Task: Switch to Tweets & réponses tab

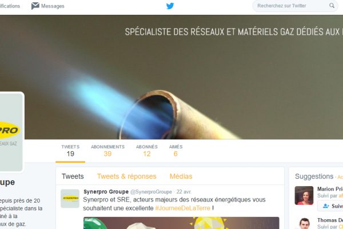Action: pos(127,176)
